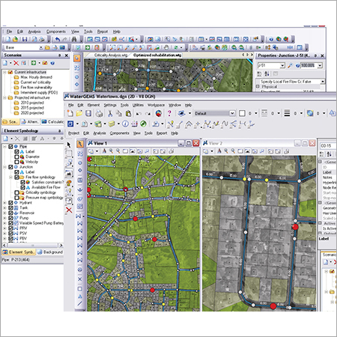Click the printer icon in the WaterGEMS toolbar
The height and width of the screenshot is (337, 337).
click(x=99, y=114)
